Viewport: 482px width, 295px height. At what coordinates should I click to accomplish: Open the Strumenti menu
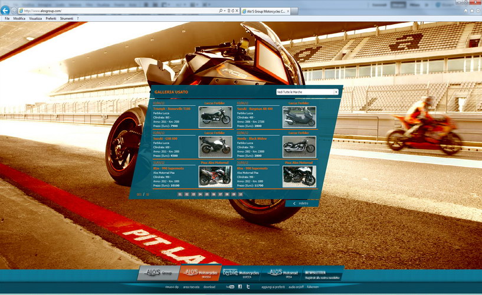67,18
